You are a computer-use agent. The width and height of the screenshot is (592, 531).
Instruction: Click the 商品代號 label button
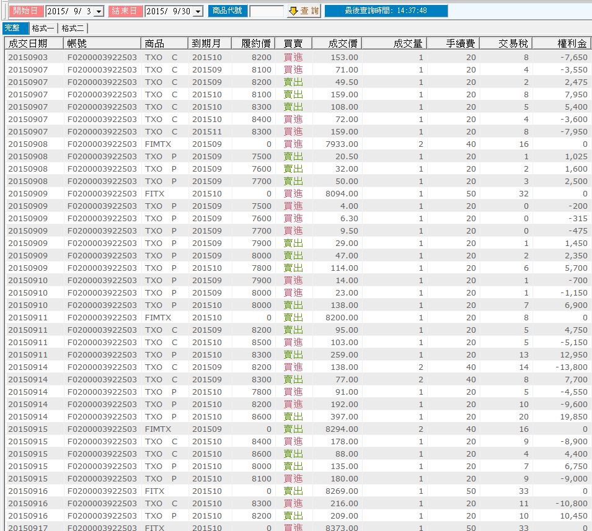[228, 11]
